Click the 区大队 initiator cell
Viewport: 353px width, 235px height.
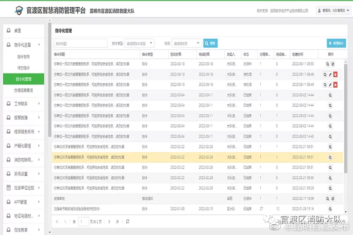[231, 209]
